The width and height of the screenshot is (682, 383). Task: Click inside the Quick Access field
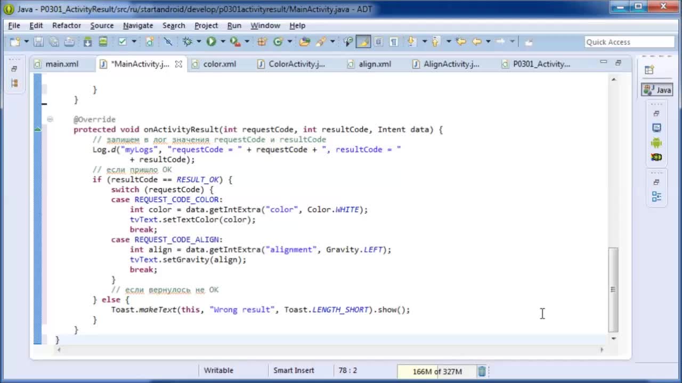coord(629,42)
